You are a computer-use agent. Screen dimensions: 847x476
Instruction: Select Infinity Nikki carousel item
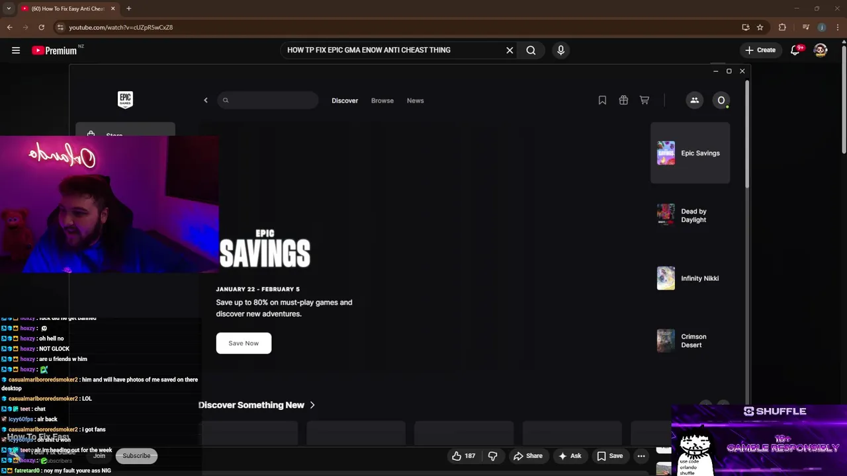pyautogui.click(x=690, y=278)
